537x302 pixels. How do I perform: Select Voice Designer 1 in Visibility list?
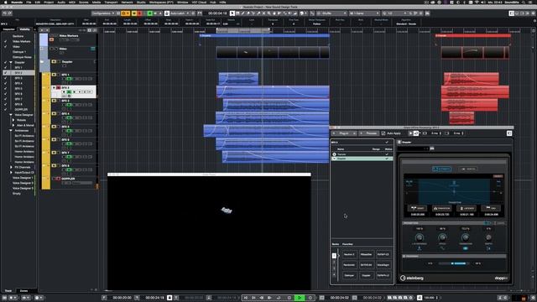pyautogui.click(x=23, y=178)
